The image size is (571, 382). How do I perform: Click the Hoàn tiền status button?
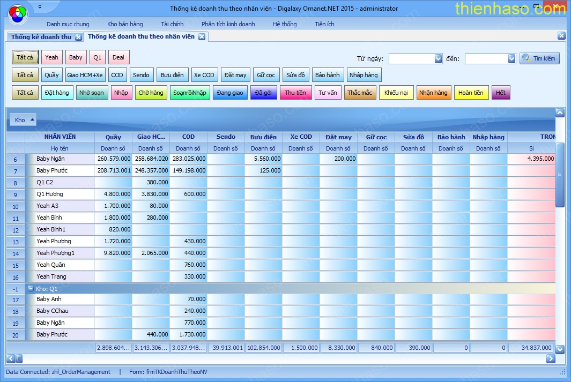point(471,93)
